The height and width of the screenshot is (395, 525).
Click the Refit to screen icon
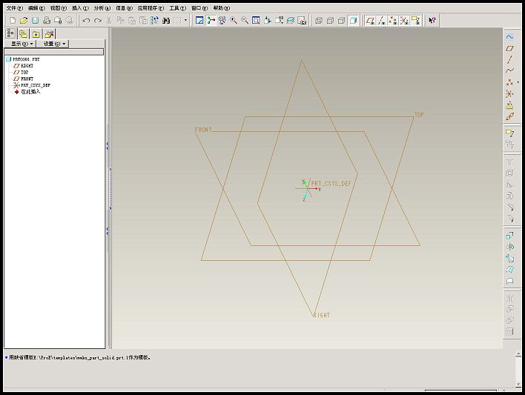click(x=256, y=21)
